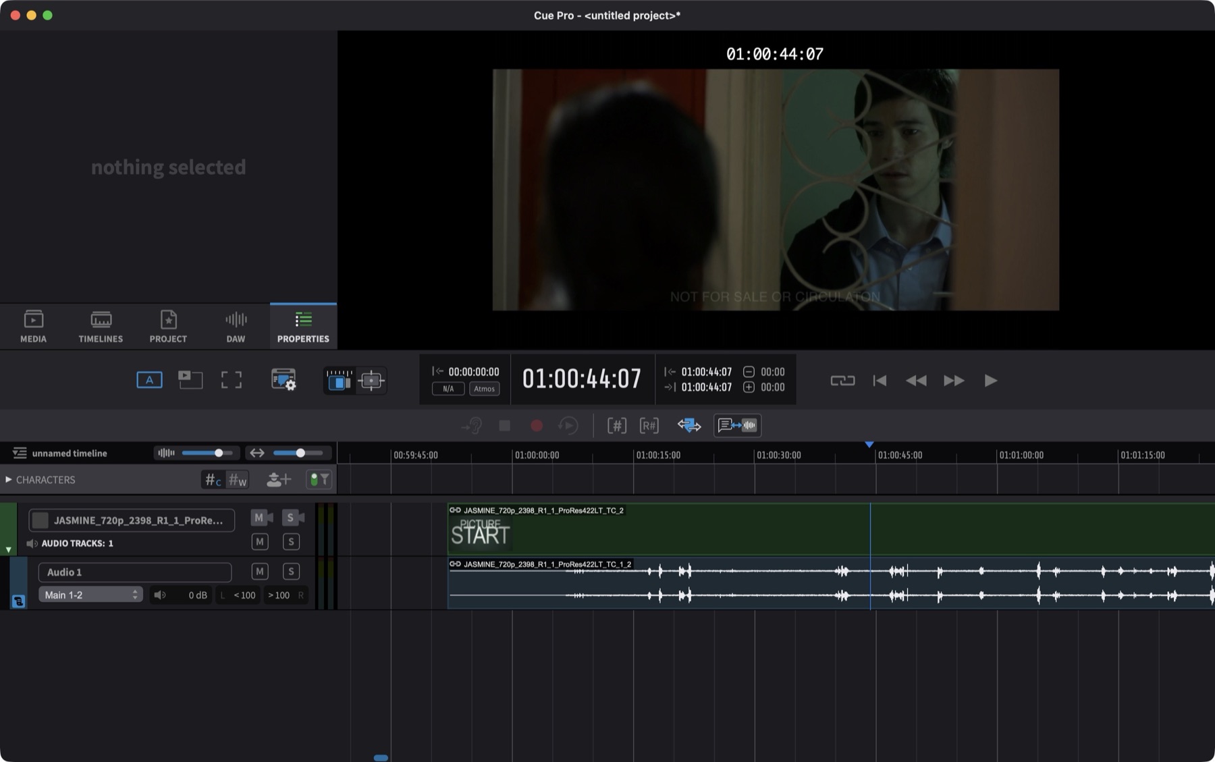The width and height of the screenshot is (1215, 762).
Task: Select the Properties tab
Action: (303, 326)
